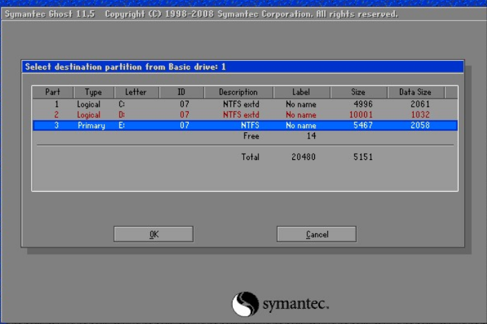Click the Cancel button
The width and height of the screenshot is (487, 324).
tap(316, 234)
